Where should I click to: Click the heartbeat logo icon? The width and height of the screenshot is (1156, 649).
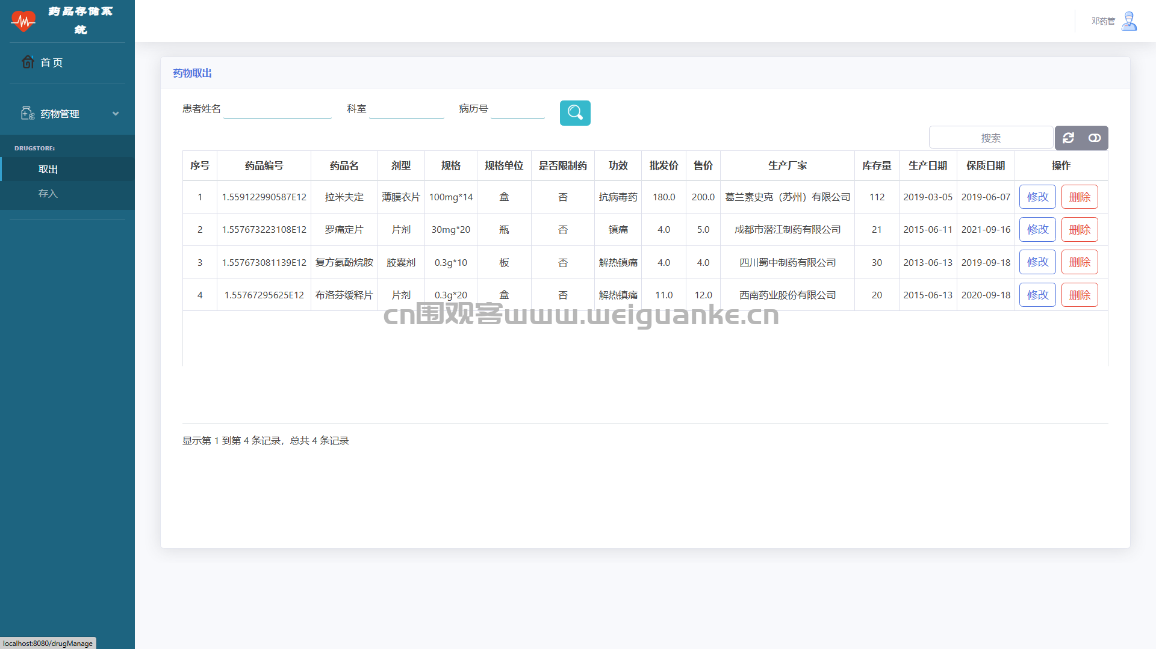point(23,21)
